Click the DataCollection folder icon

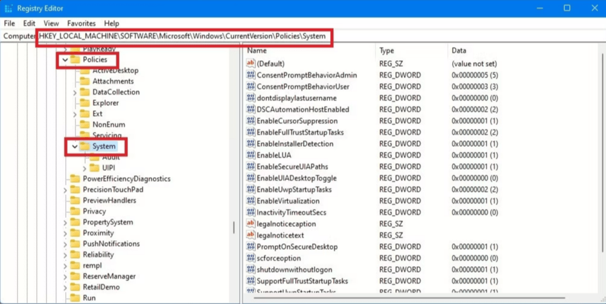tap(85, 92)
